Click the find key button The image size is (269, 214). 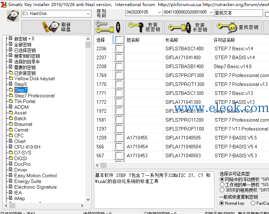click(x=238, y=27)
